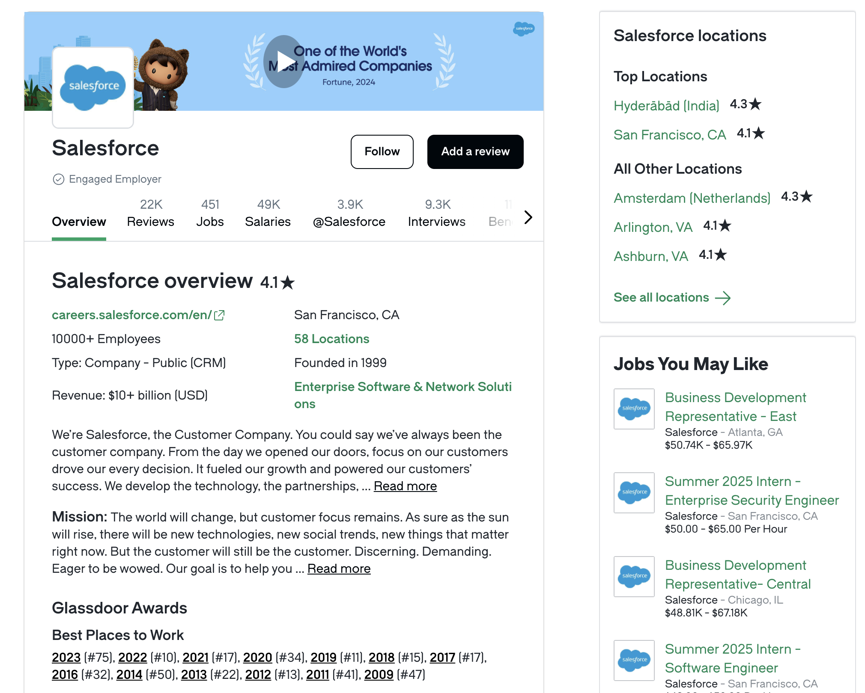This screenshot has height=693, width=865.
Task: Open 2020 Best Places to Work award
Action: [x=258, y=657]
